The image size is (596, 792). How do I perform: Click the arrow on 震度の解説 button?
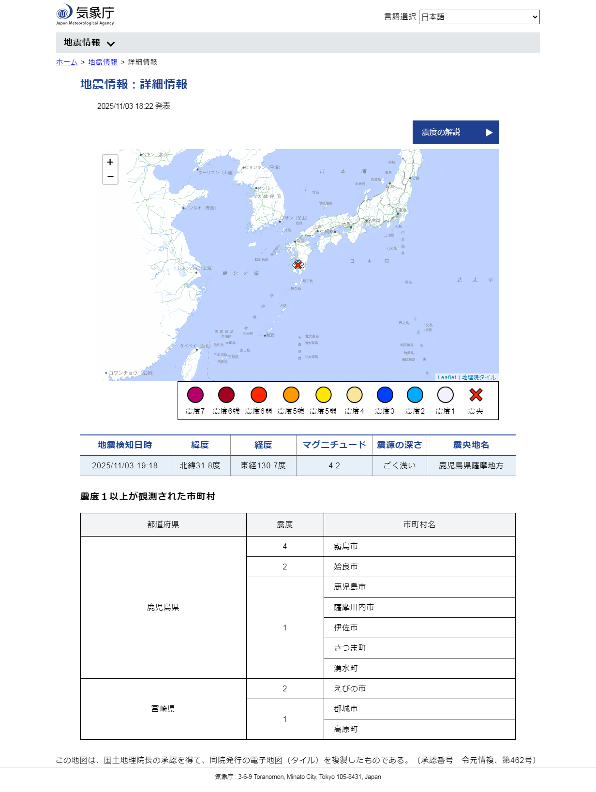point(489,133)
